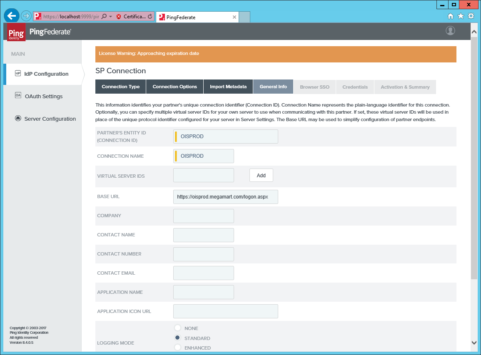The height and width of the screenshot is (355, 481).
Task: Click the License Warning banner
Action: pyautogui.click(x=276, y=54)
